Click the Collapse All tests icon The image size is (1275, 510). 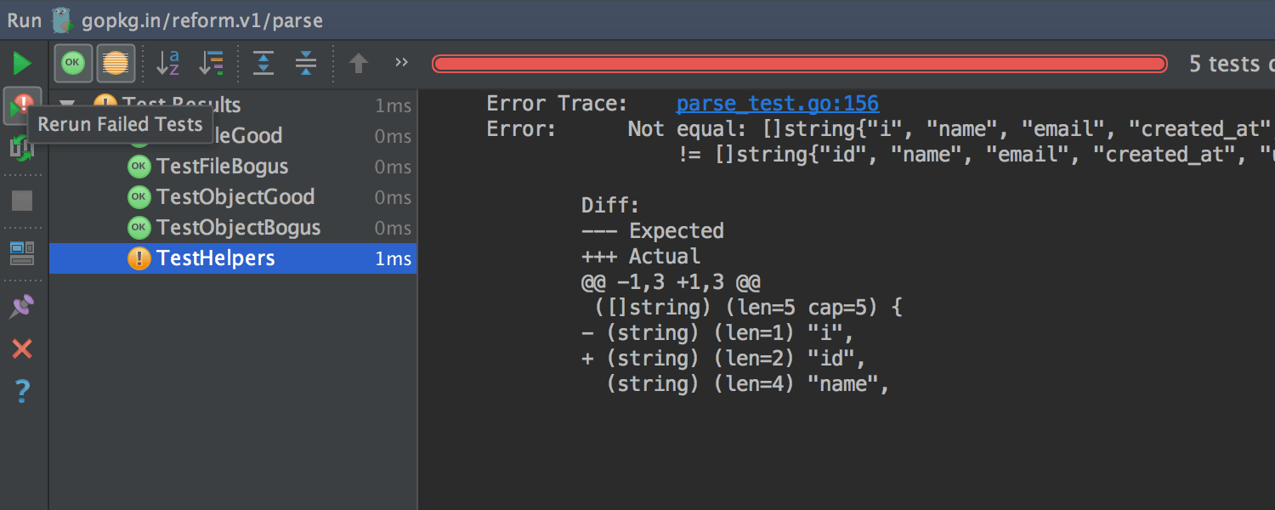(306, 63)
